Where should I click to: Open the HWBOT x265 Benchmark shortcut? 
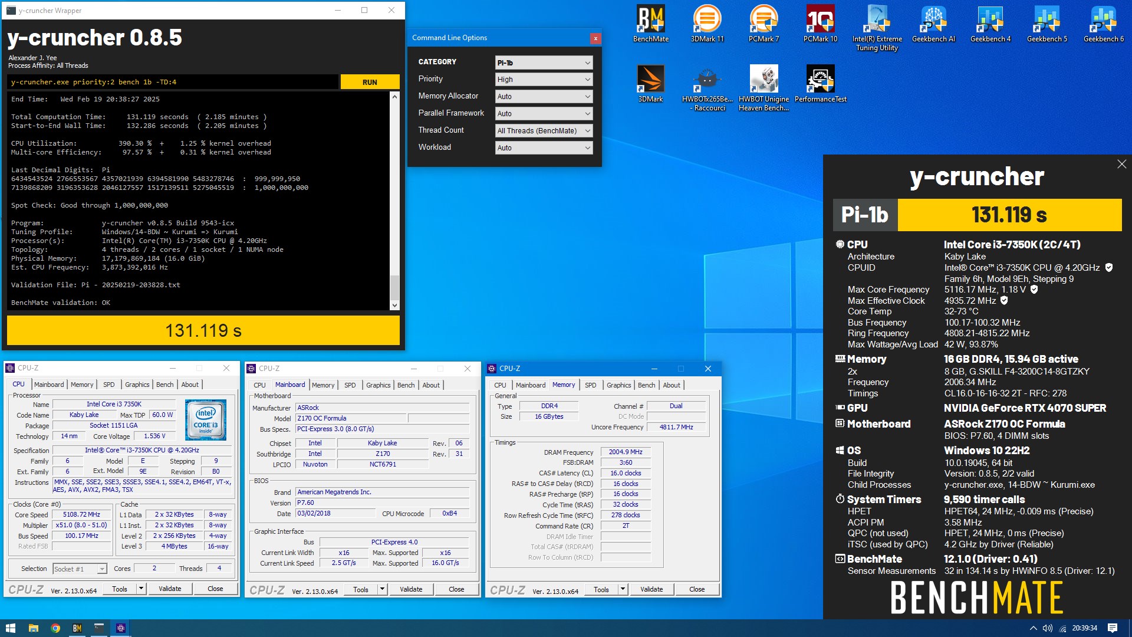(x=707, y=88)
